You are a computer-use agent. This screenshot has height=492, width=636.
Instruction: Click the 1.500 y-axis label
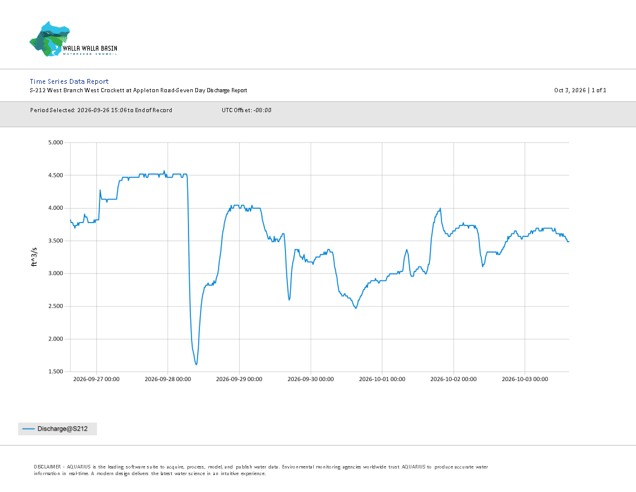click(x=55, y=371)
